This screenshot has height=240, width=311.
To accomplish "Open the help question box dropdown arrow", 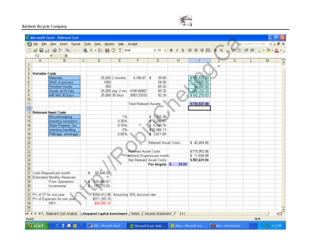I will [x=271, y=44].
